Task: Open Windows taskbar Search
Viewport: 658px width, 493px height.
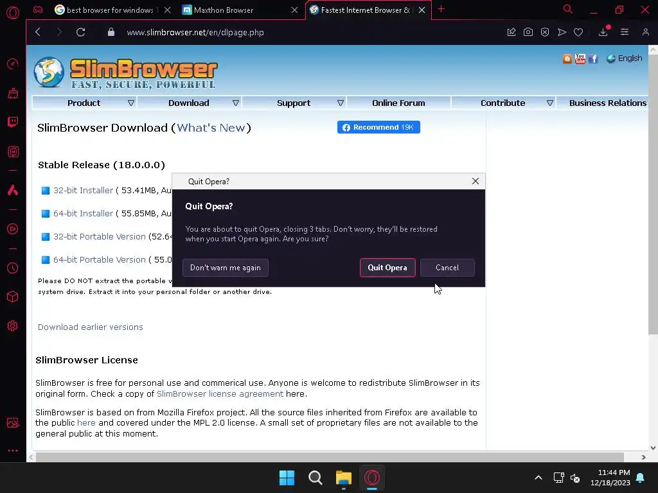Action: [x=315, y=478]
